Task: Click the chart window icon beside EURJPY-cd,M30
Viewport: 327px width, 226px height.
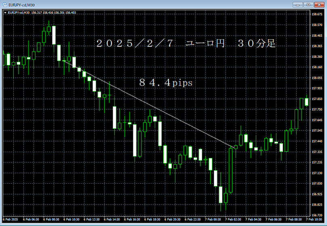Action: 4,5
